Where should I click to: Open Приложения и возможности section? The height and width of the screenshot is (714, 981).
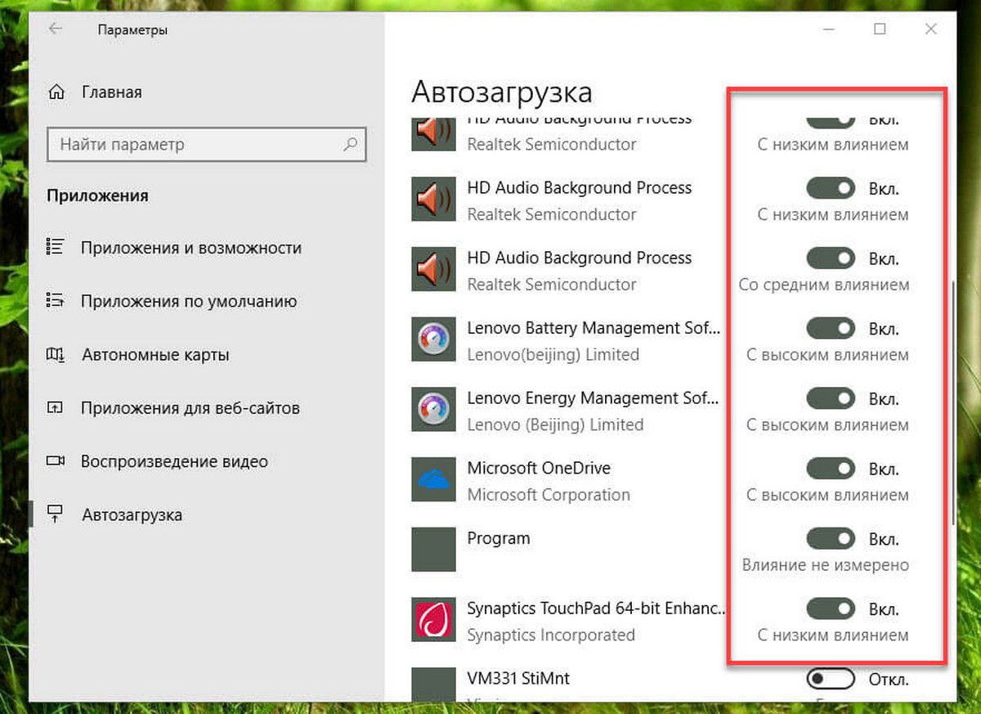tap(191, 248)
